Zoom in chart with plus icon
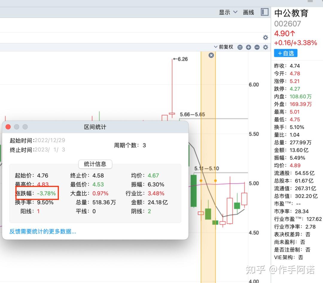Image resolution: width=323 pixels, height=283 pixels. pos(249,47)
